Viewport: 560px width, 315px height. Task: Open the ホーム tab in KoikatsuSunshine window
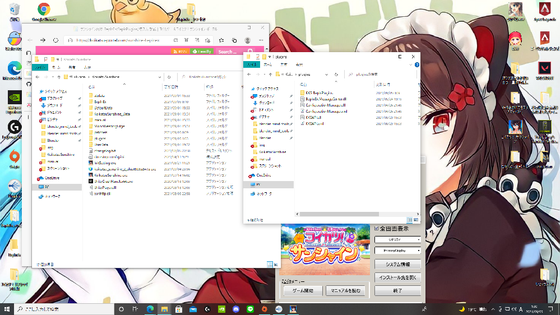point(56,67)
